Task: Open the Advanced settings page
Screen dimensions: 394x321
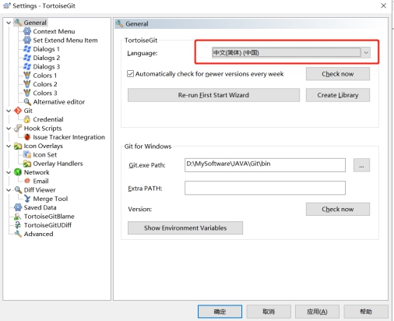Action: click(x=38, y=234)
